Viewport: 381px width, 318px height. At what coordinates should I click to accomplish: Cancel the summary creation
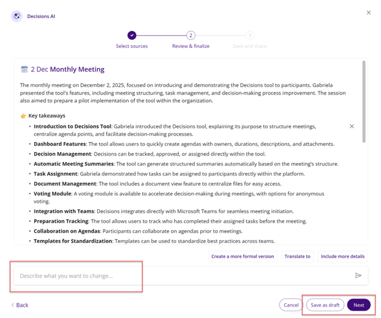point(291,305)
